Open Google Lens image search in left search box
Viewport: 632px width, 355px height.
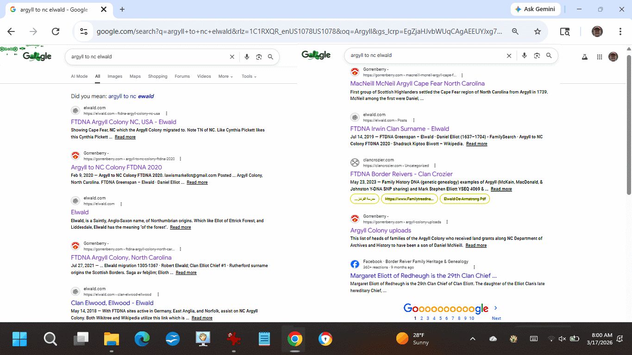pyautogui.click(x=259, y=57)
